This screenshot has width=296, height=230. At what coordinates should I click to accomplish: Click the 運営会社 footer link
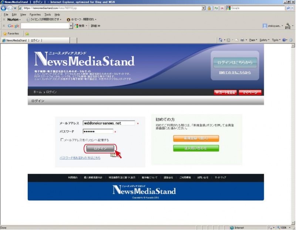[168, 177]
